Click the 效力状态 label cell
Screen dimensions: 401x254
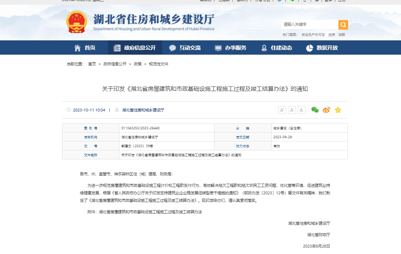[243, 146]
